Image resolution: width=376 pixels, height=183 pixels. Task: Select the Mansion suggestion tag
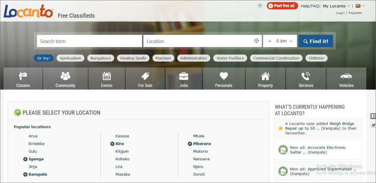[163, 58]
